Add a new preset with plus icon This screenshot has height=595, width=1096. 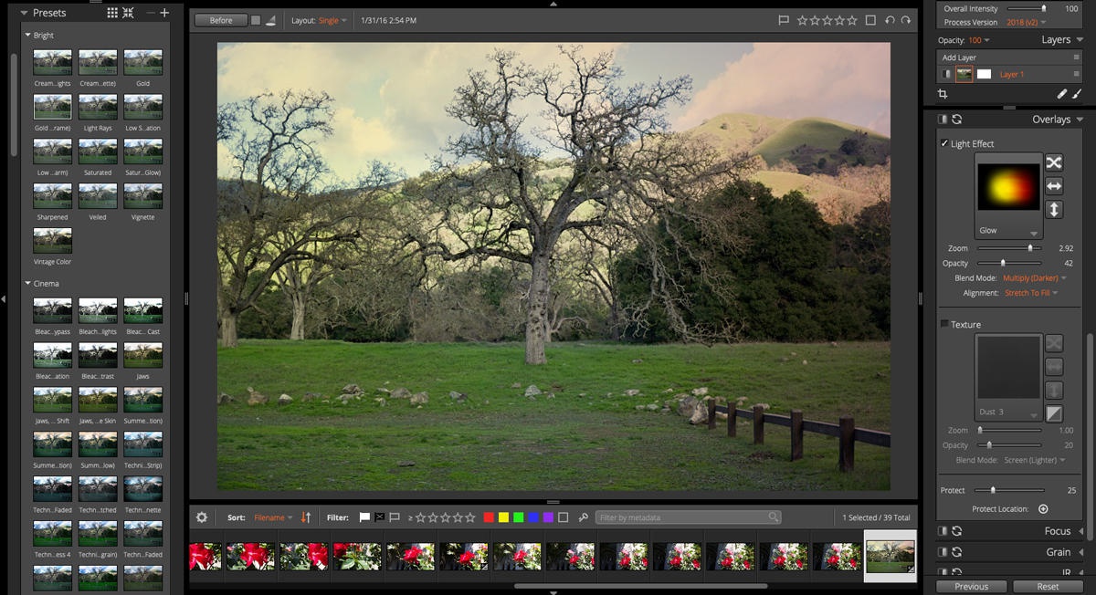point(164,13)
